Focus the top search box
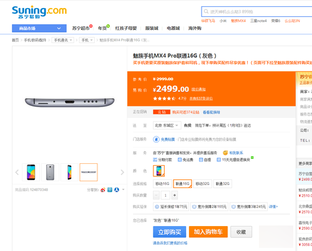 [x=256, y=11]
